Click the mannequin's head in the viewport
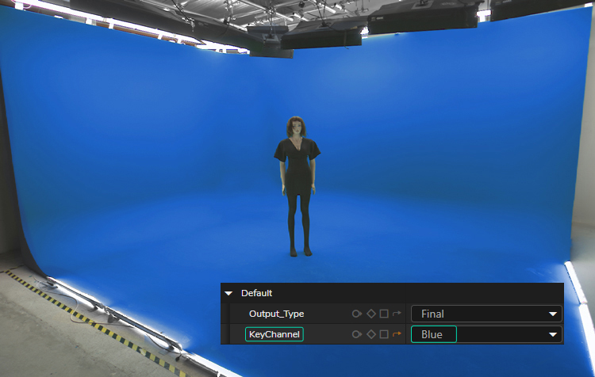 (x=297, y=126)
